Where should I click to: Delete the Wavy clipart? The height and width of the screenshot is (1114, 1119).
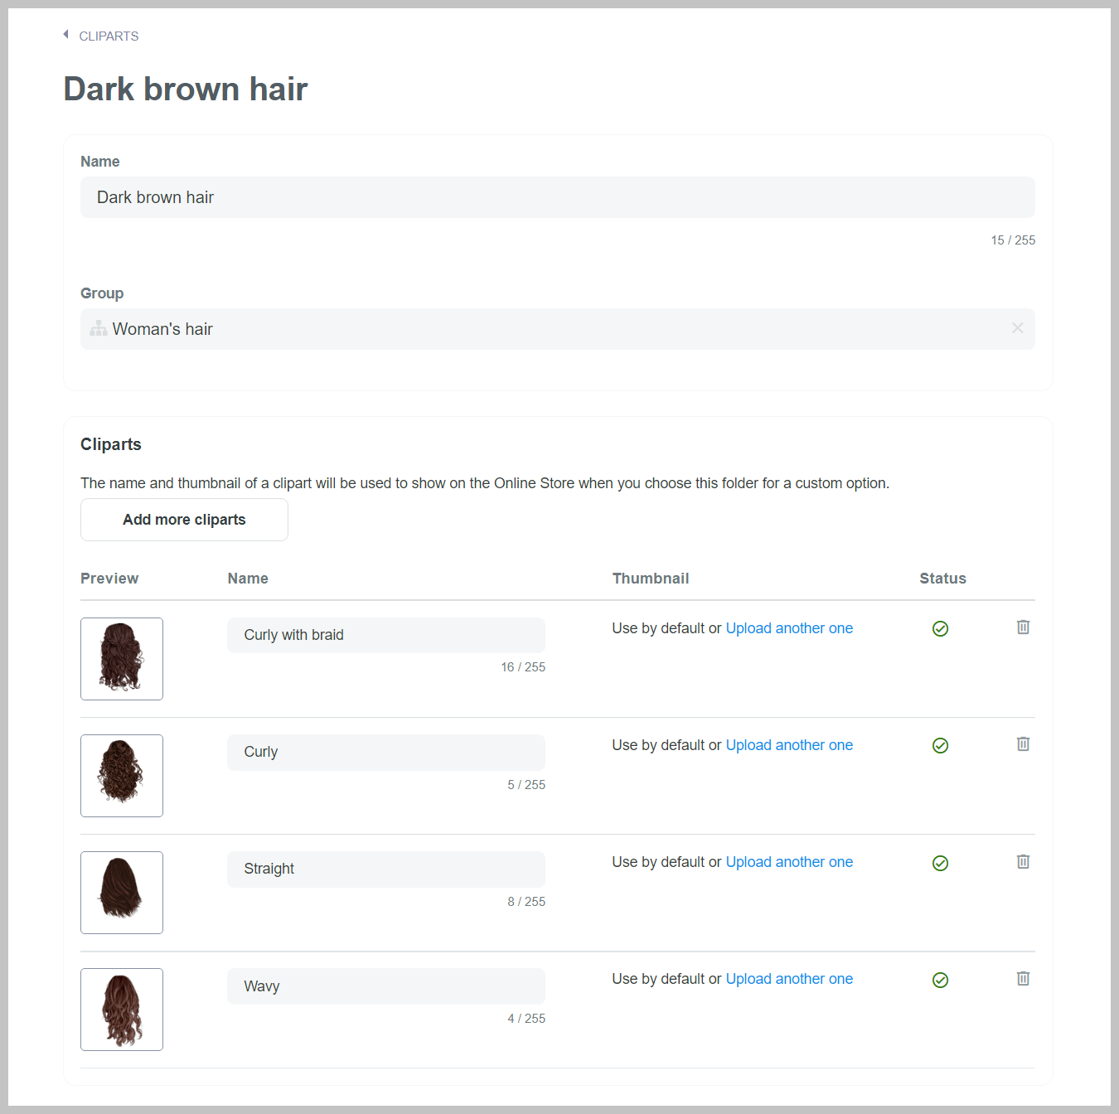click(1024, 979)
